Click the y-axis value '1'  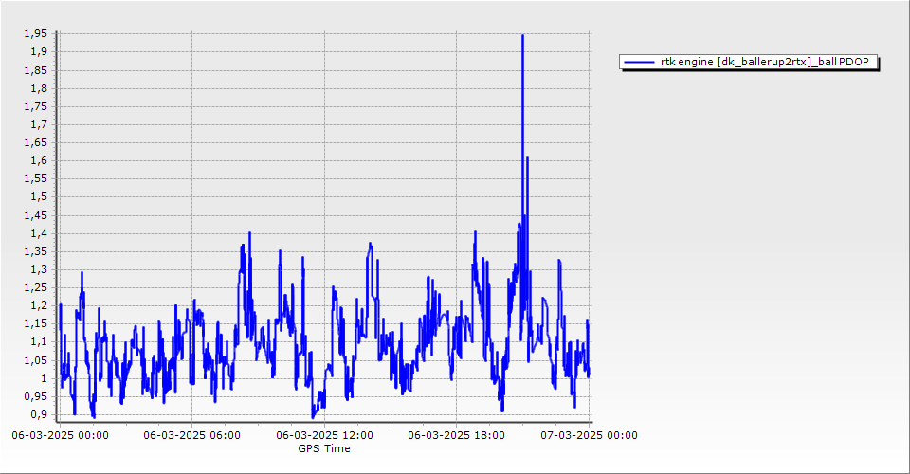pos(45,379)
